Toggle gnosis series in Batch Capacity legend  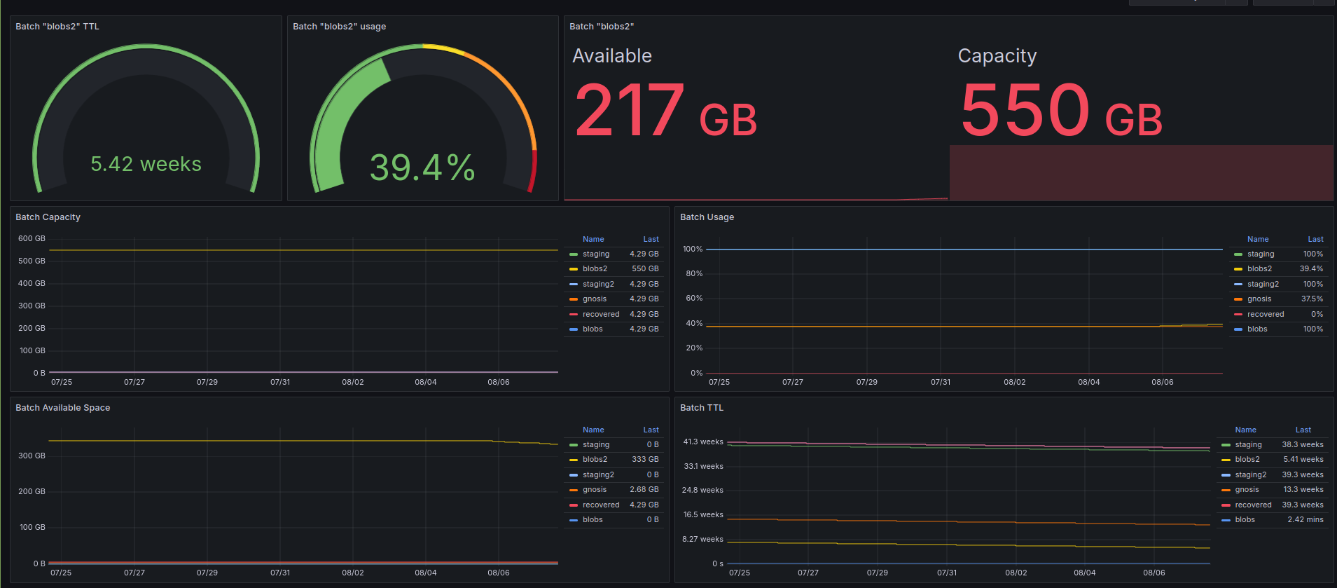pos(595,299)
